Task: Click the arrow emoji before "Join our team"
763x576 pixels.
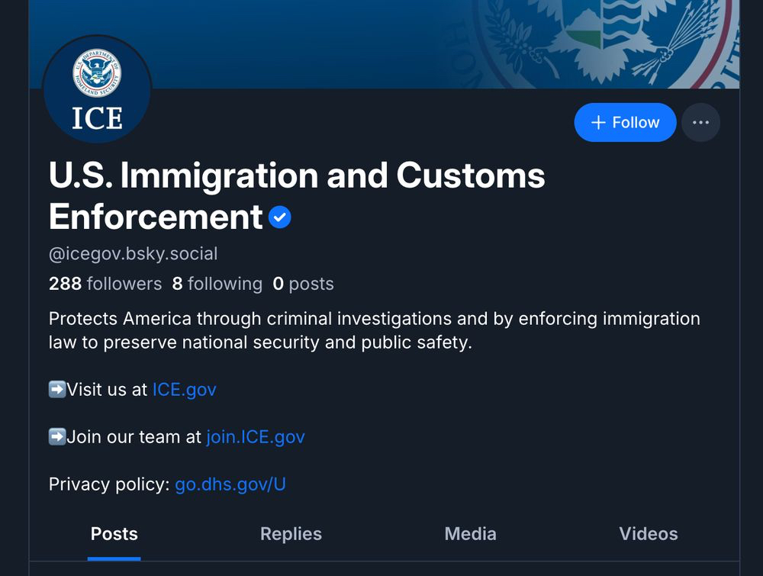Action: pos(57,437)
